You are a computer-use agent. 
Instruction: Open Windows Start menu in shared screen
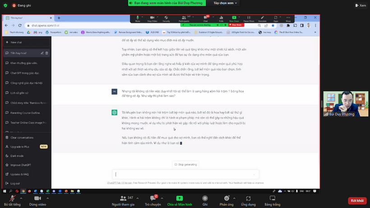pos(5,191)
